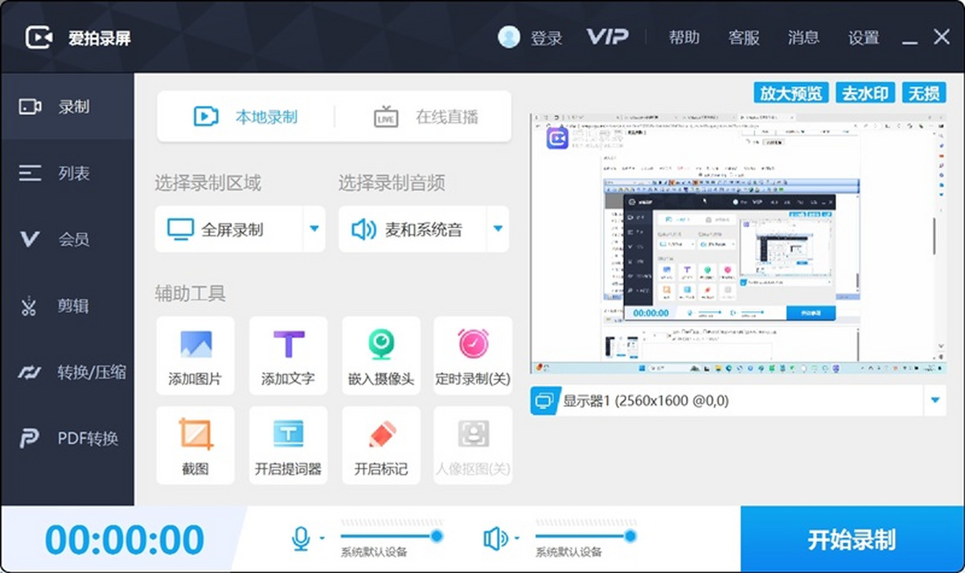Go to the 会员 sidebar section
Image resolution: width=965 pixels, height=573 pixels.
tap(68, 239)
